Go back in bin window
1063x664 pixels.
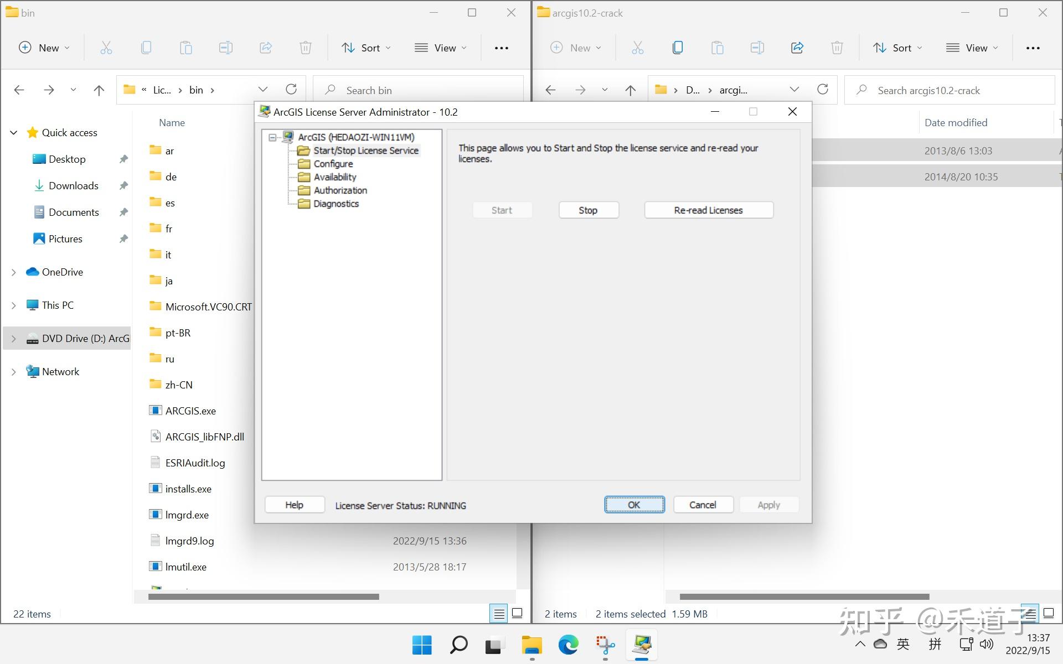(19, 90)
